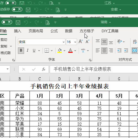Apply the yellow fill color
The image size is (138, 138).
click(60, 51)
